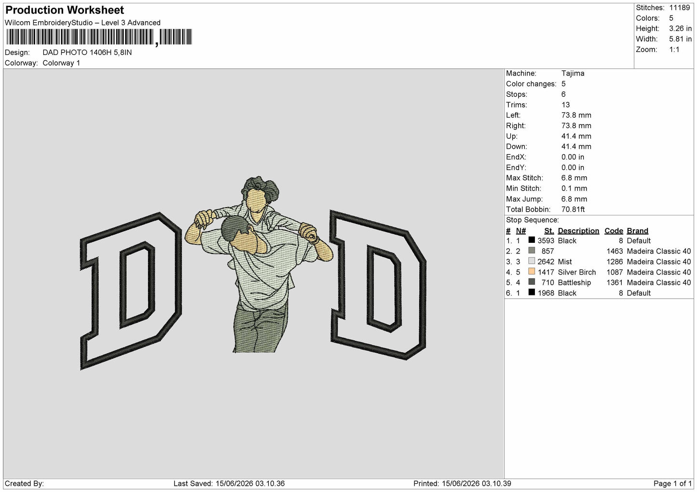The image size is (697, 492).
Task: Click the black swatch in stop row 1
Action: click(x=532, y=240)
